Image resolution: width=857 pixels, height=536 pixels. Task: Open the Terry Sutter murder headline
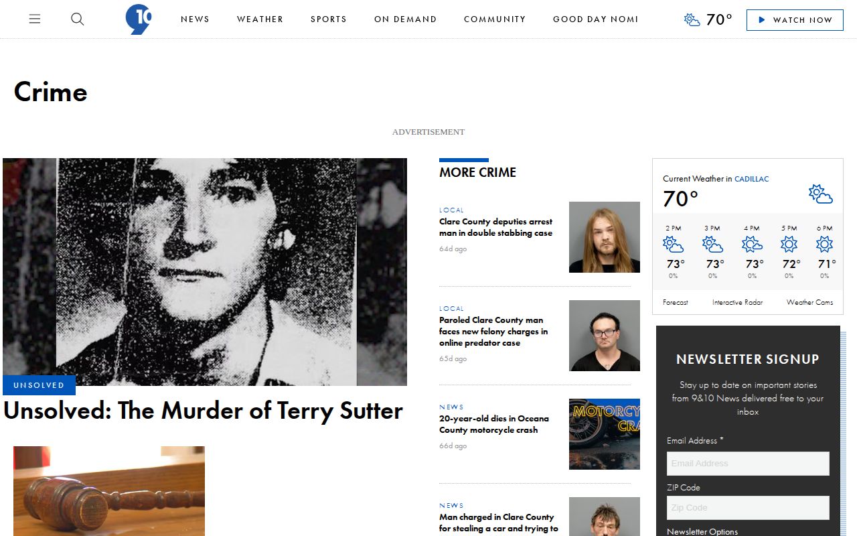203,411
